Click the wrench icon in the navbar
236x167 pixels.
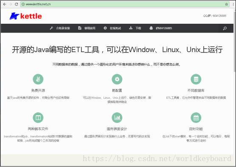click(x=51, y=28)
